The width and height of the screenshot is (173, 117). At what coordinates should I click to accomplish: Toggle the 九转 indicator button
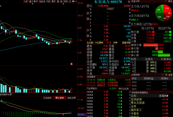pos(26,1)
